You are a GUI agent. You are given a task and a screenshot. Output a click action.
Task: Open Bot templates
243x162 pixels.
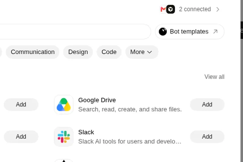189,32
